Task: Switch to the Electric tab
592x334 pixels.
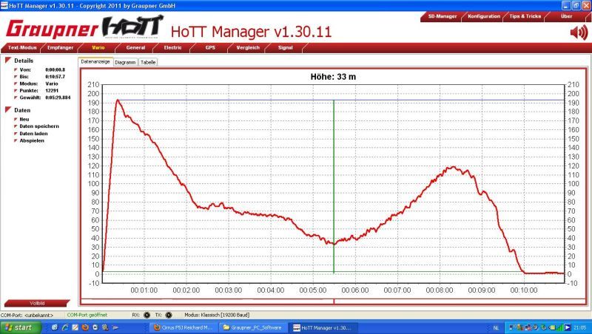Action: [x=173, y=48]
